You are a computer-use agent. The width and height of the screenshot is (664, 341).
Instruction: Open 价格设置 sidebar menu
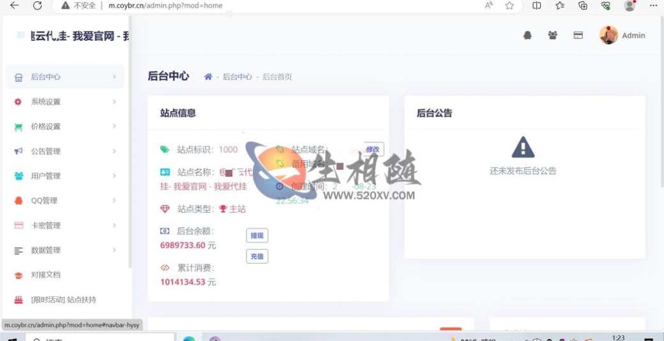click(65, 126)
